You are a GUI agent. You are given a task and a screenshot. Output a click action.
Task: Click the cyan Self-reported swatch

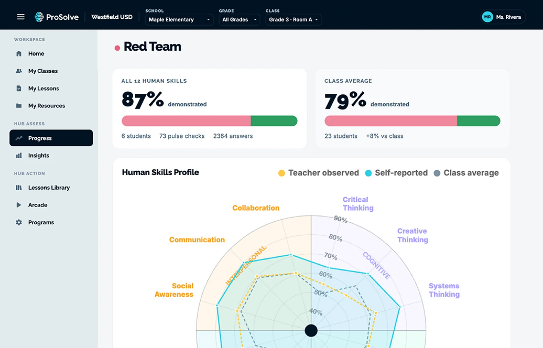click(x=368, y=173)
